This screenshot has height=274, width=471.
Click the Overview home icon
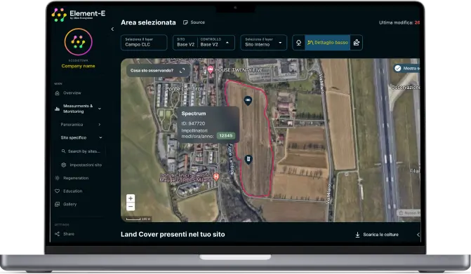(57, 93)
